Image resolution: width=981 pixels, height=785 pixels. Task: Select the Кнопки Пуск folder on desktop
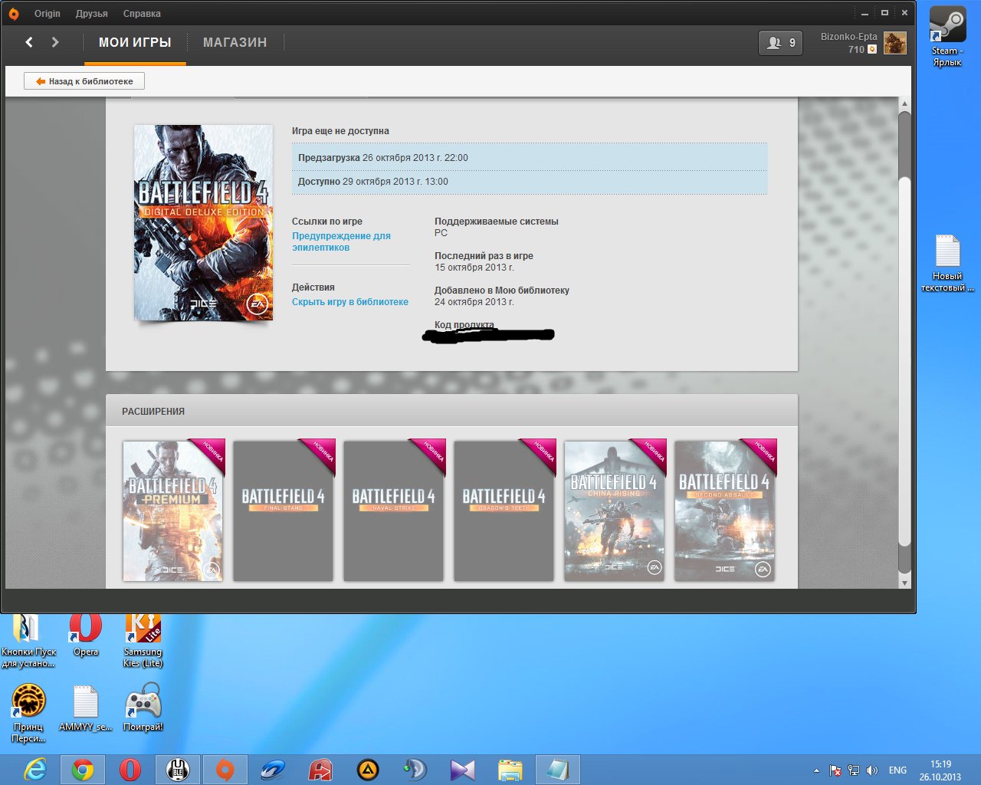[28, 640]
